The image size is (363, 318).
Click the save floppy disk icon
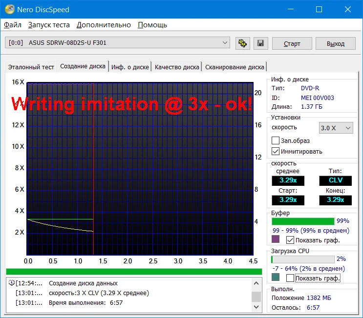(x=261, y=43)
